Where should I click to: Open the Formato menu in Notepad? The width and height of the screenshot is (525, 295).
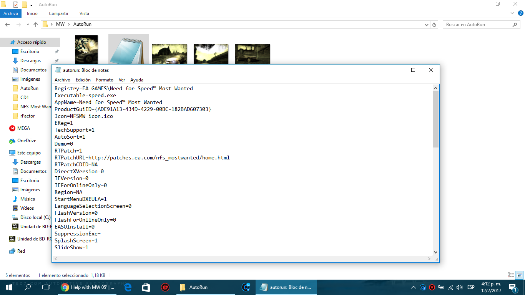pyautogui.click(x=105, y=80)
